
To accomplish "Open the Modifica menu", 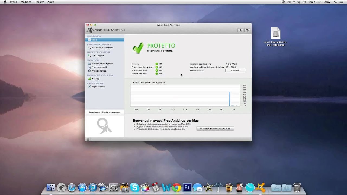I will (x=26, y=2).
